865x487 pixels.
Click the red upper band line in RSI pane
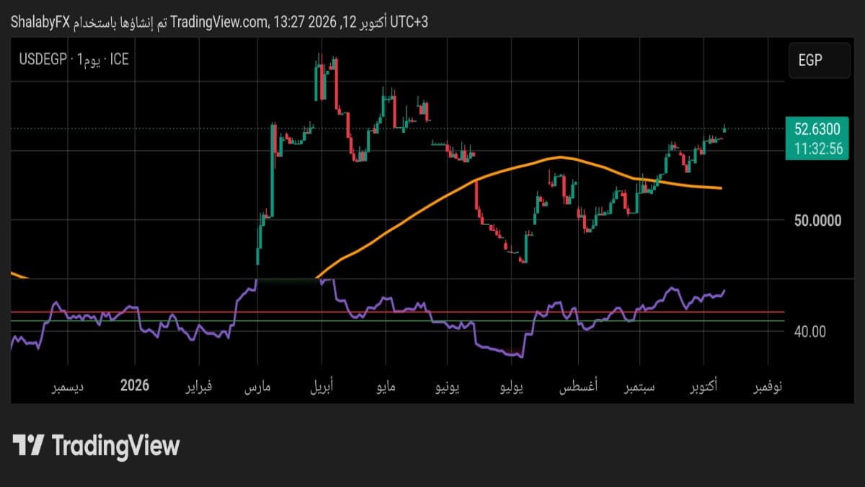[x=396, y=312]
